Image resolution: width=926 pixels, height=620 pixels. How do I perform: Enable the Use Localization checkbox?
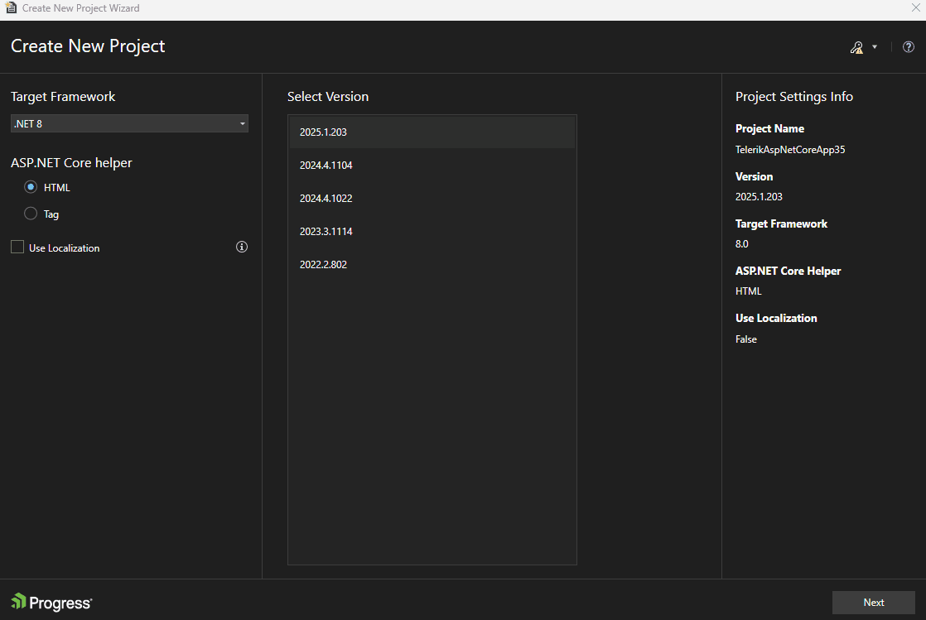17,247
